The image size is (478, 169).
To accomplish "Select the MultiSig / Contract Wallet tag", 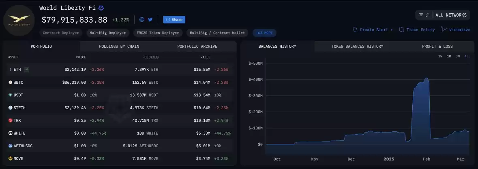I will (217, 33).
